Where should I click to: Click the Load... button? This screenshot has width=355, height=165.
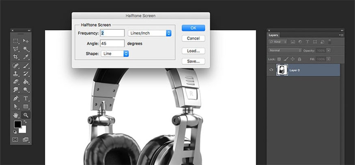[x=194, y=51]
